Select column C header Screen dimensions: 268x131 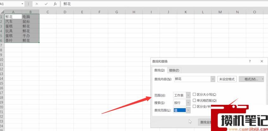(x=48, y=12)
